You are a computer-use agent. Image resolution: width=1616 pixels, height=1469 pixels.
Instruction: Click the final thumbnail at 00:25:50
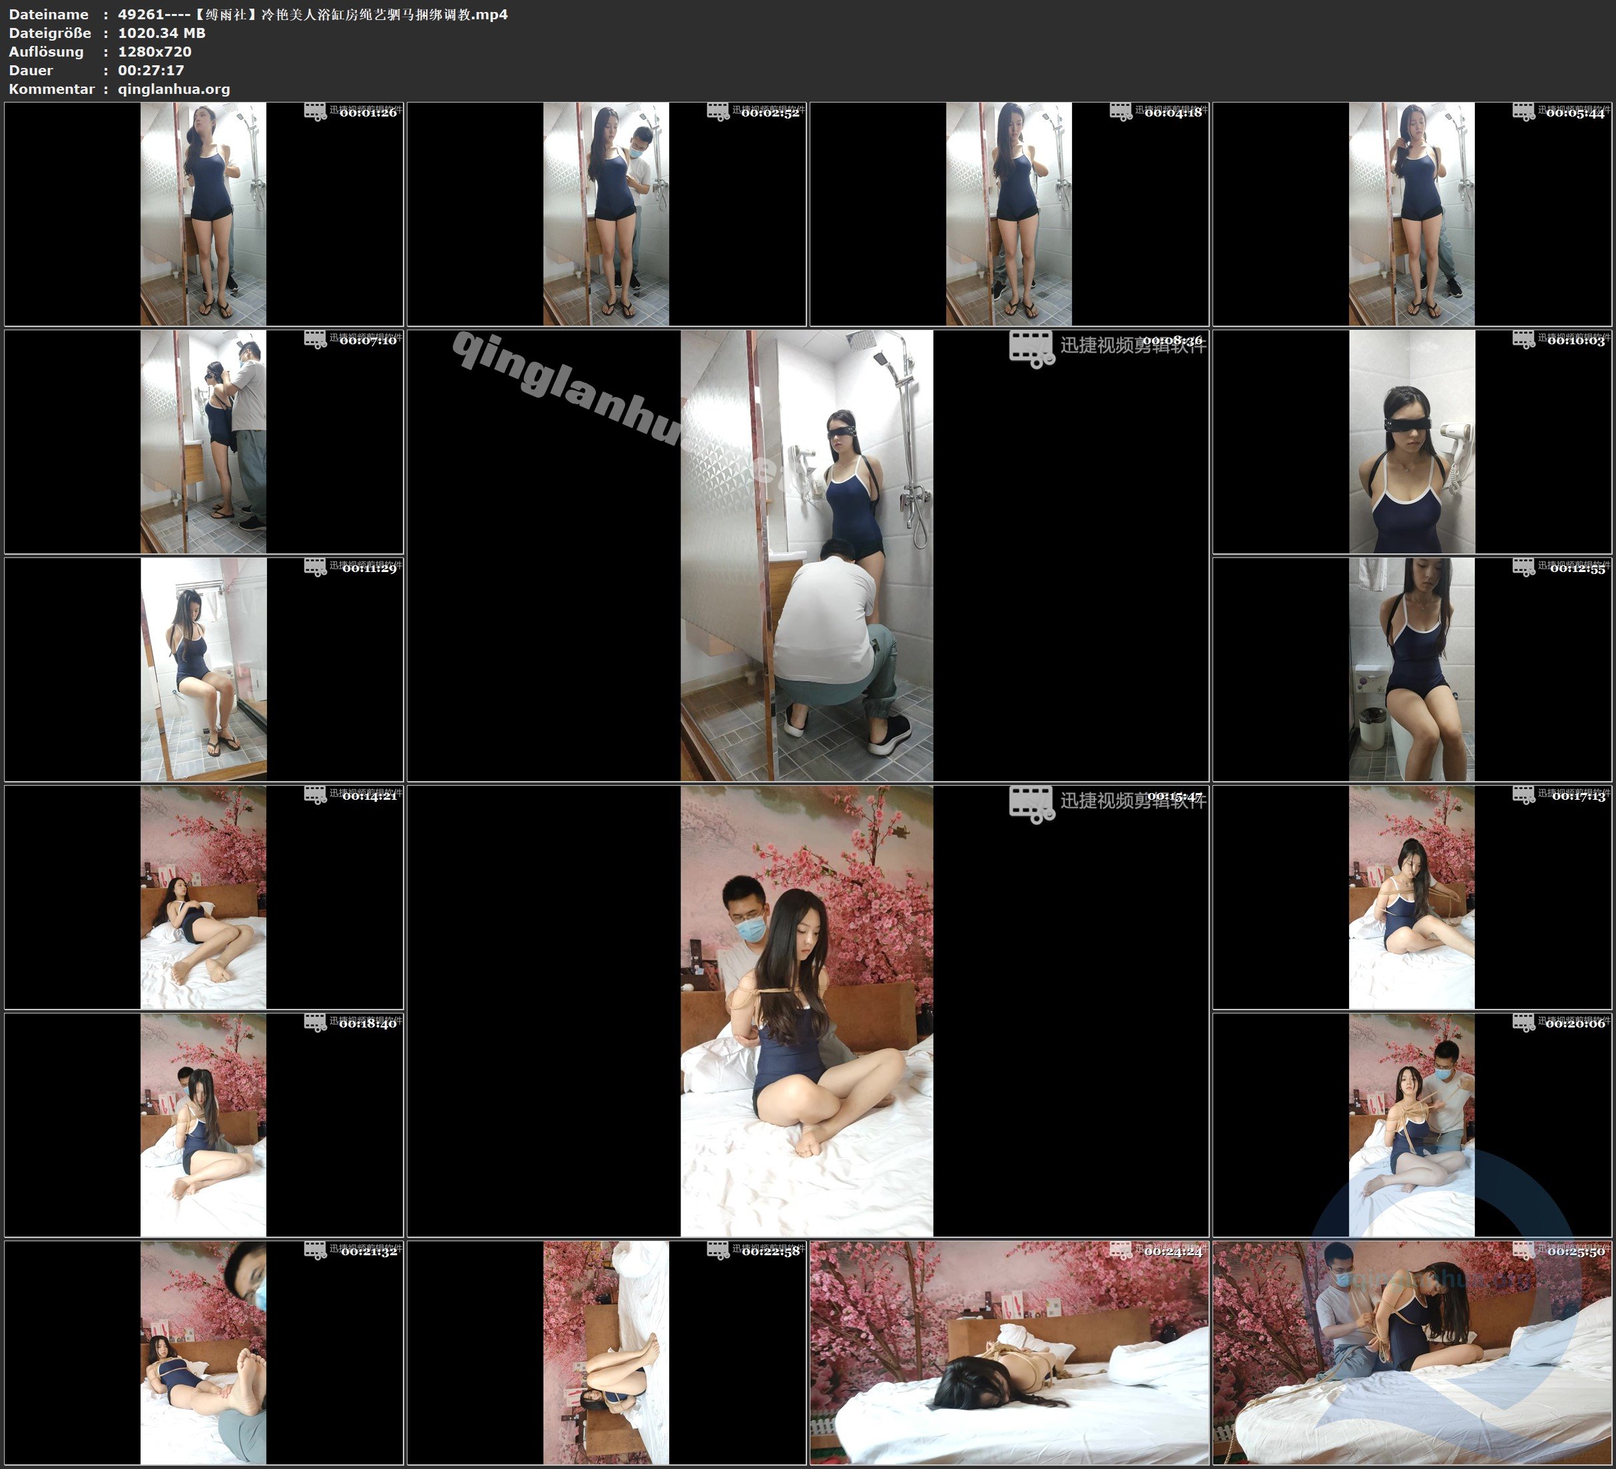1412,1352
